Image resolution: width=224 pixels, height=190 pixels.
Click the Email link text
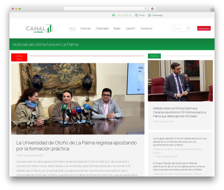(142, 15)
